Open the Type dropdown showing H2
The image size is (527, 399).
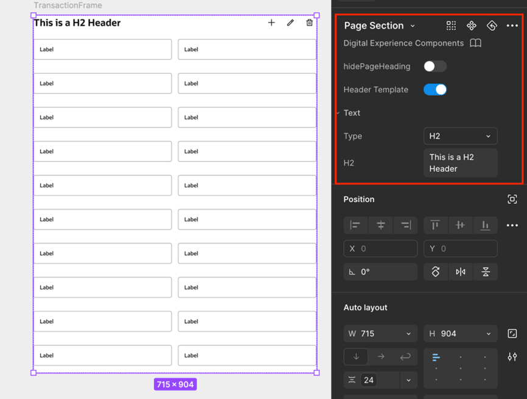coord(460,136)
